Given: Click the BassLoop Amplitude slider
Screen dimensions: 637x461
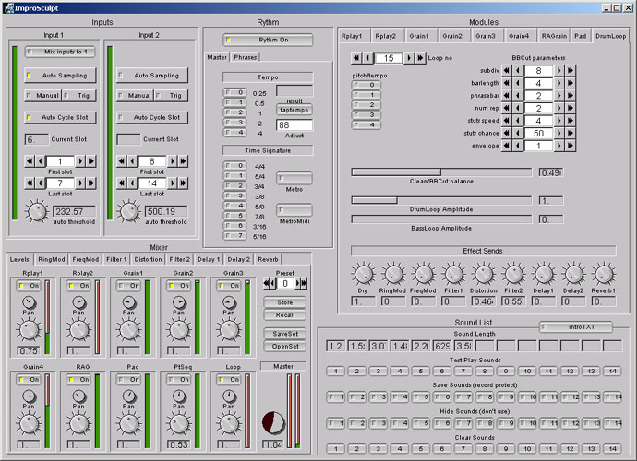Looking at the screenshot, I should (x=441, y=219).
